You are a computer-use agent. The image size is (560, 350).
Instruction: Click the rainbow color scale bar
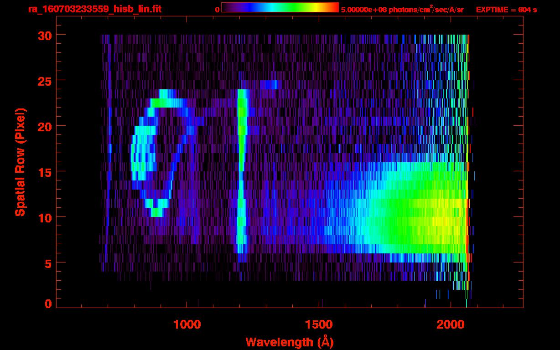click(x=280, y=7)
